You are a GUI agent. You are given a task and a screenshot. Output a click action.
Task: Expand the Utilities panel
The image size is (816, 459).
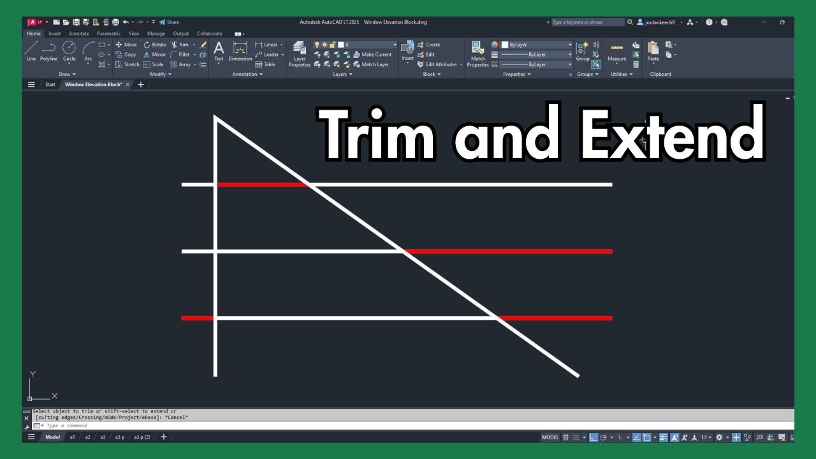click(x=622, y=74)
